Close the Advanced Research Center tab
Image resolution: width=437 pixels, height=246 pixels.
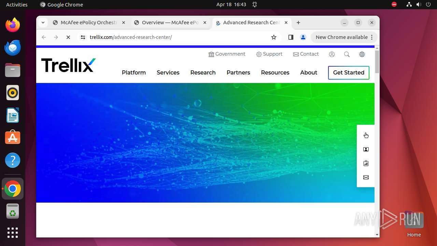(x=286, y=23)
